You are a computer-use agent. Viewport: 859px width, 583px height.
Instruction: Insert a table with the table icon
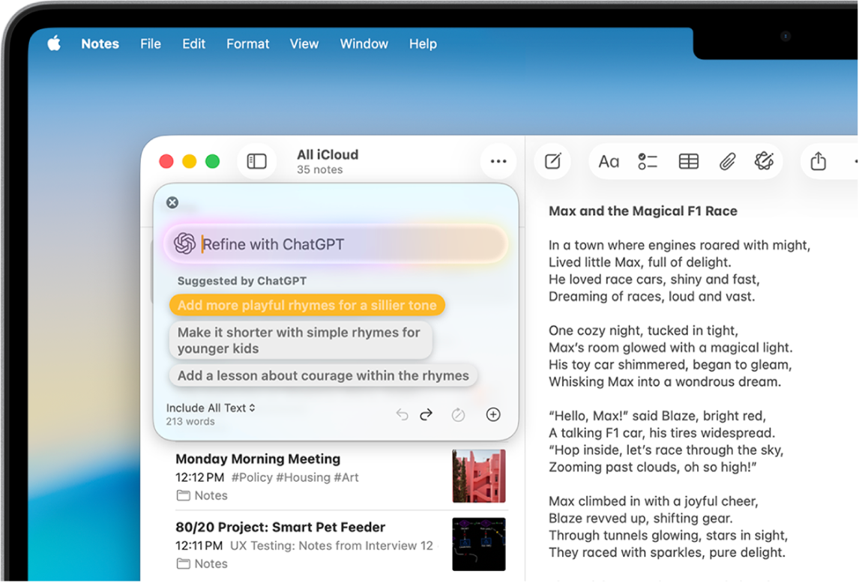tap(688, 161)
